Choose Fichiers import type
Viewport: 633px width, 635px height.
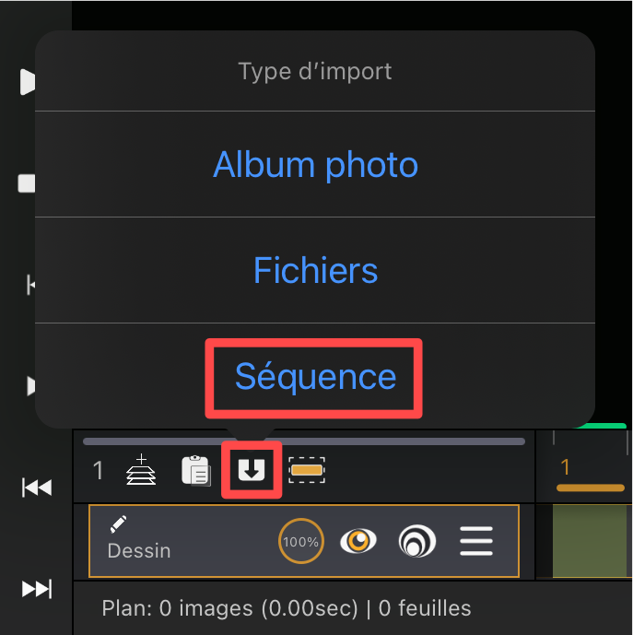coord(315,270)
